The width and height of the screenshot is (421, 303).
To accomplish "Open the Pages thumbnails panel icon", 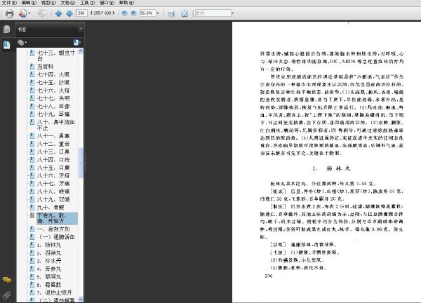I will pos(7,29).
